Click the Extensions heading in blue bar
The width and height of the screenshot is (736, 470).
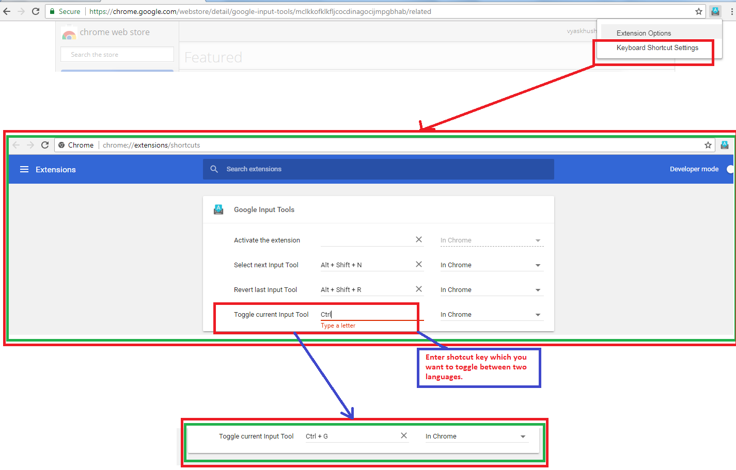click(56, 169)
